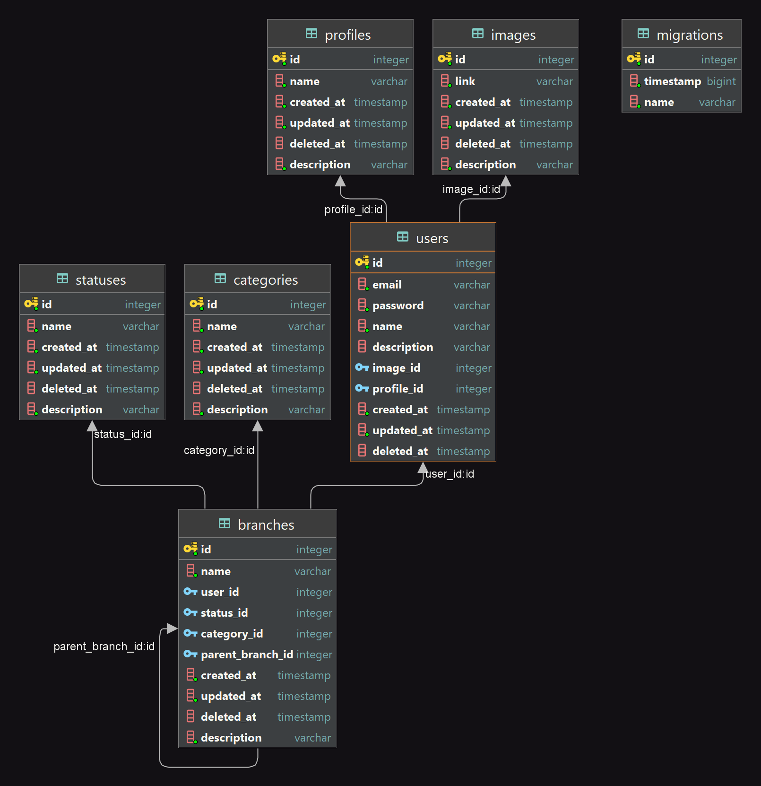Viewport: 761px width, 786px height.
Task: Click the table grid icon on branches header
Action: coord(224,524)
